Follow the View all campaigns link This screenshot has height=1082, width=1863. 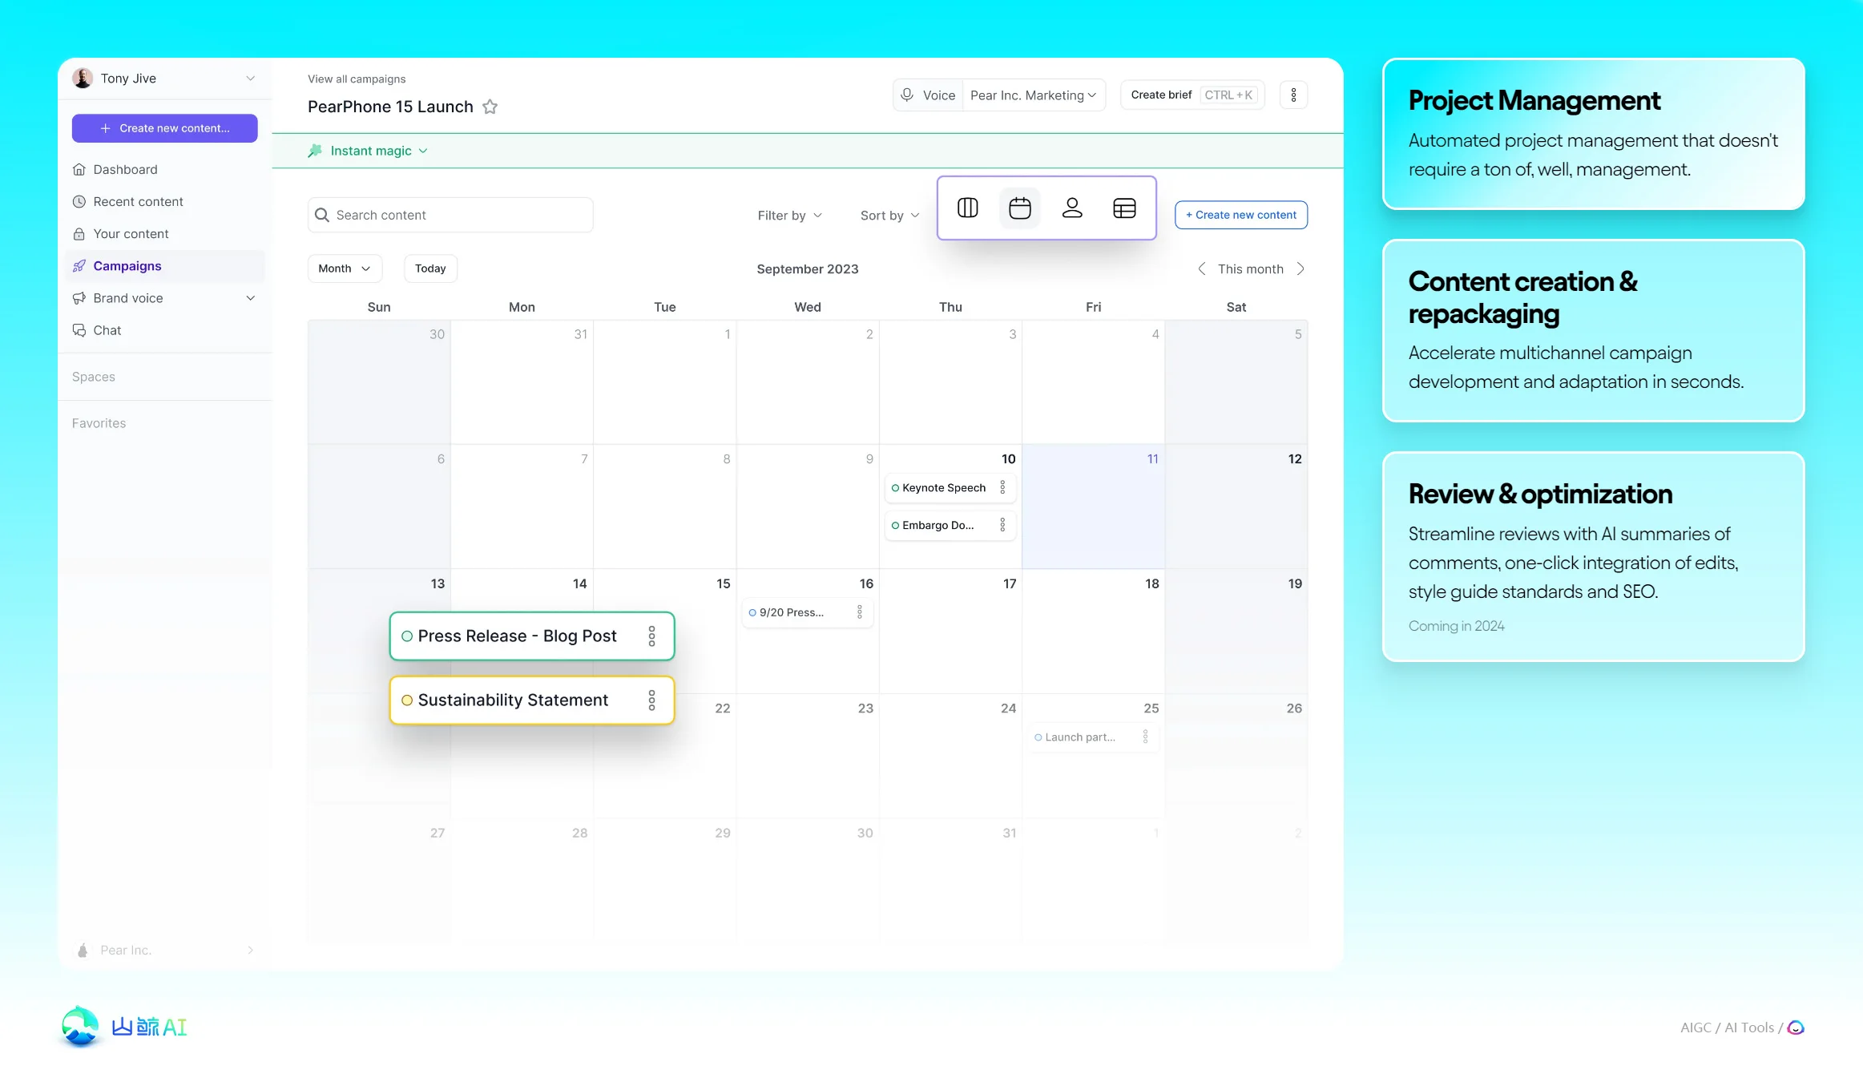[x=357, y=79]
